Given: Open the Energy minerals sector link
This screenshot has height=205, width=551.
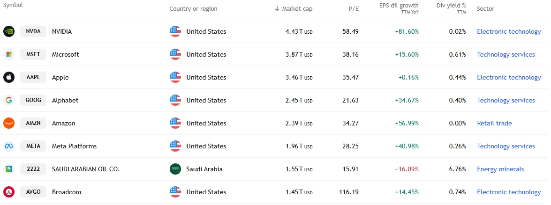Looking at the screenshot, I should coord(500,169).
